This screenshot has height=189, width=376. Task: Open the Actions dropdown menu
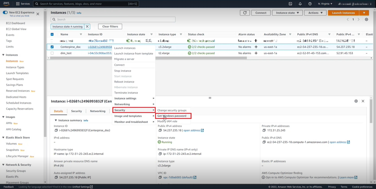[315, 13]
